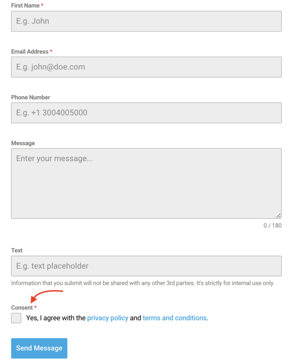This screenshot has width=295, height=363.
Task: Click the Message field label
Action: (x=23, y=143)
